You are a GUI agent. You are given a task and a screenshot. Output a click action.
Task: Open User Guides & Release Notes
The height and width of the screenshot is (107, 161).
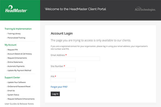[19, 104]
